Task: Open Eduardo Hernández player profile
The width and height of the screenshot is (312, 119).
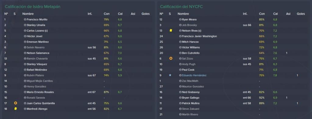Action: [194, 75]
